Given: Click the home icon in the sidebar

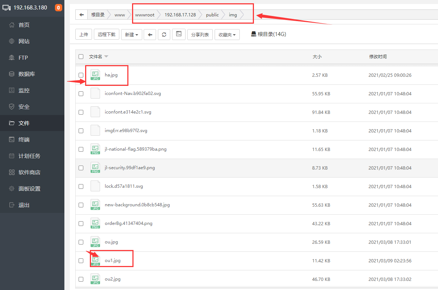Looking at the screenshot, I should coord(12,25).
